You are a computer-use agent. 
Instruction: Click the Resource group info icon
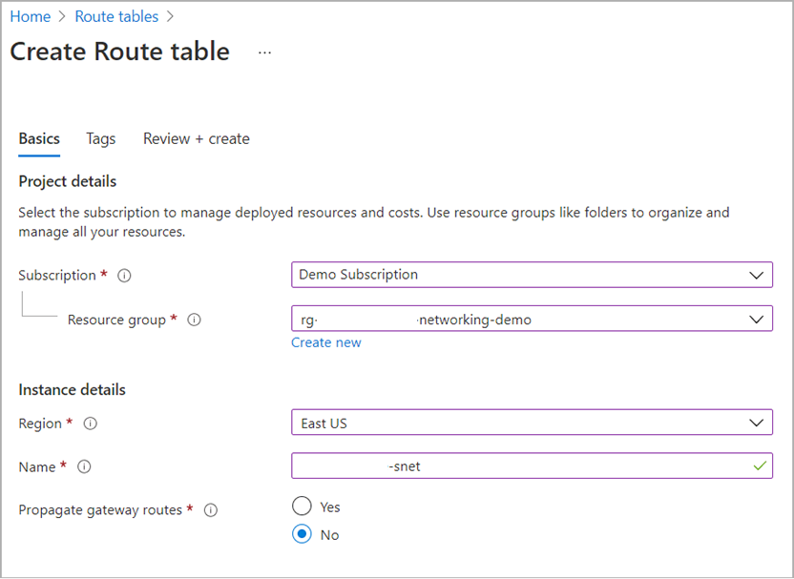click(194, 320)
